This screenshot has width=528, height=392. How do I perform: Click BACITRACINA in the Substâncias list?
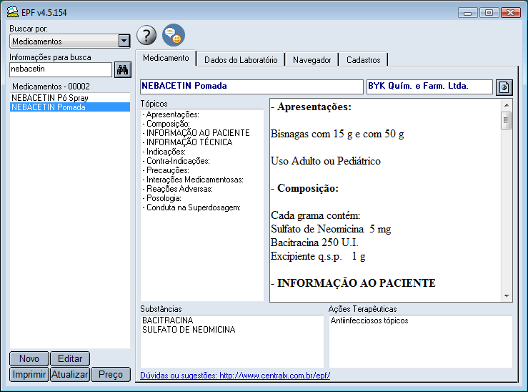[x=168, y=320]
